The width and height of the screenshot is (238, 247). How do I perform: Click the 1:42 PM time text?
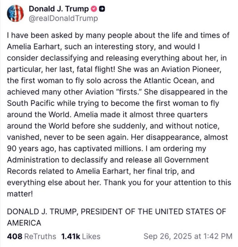click(218, 236)
